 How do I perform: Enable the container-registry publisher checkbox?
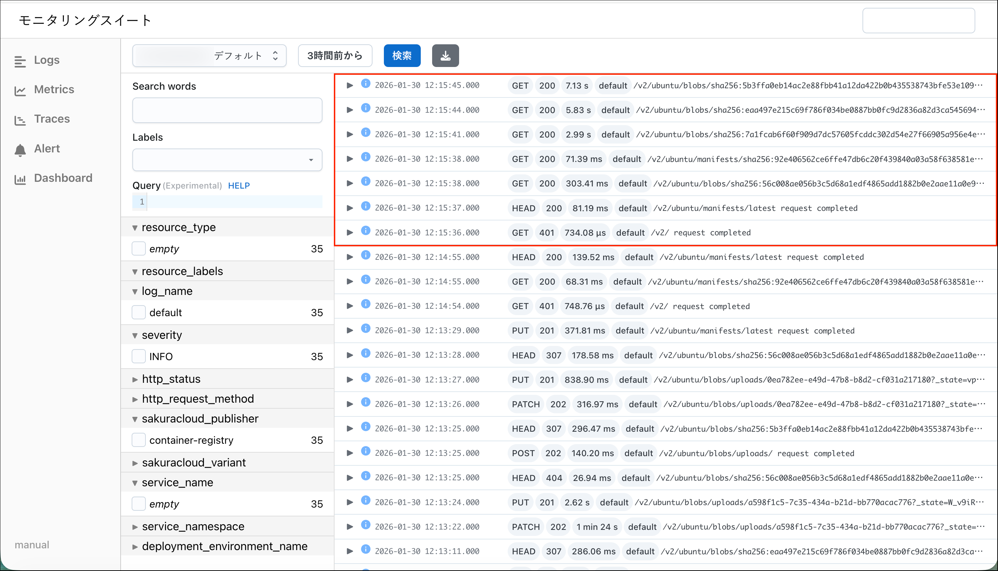[138, 440]
